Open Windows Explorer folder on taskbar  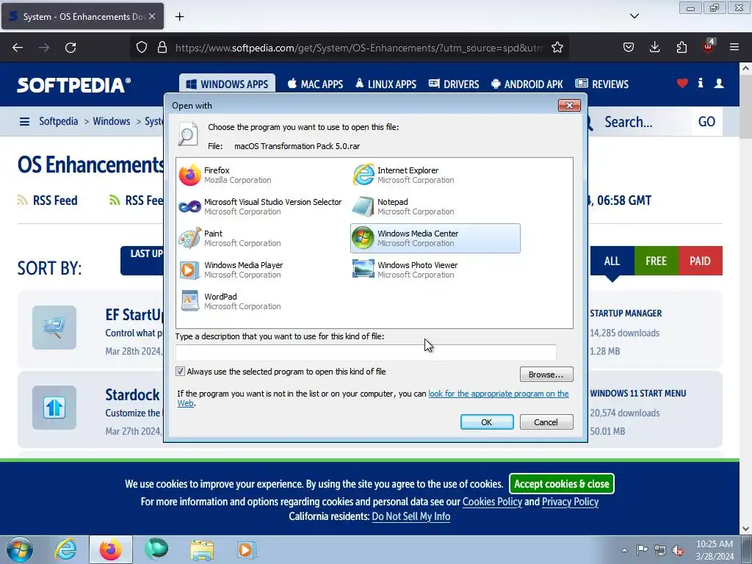tap(202, 549)
